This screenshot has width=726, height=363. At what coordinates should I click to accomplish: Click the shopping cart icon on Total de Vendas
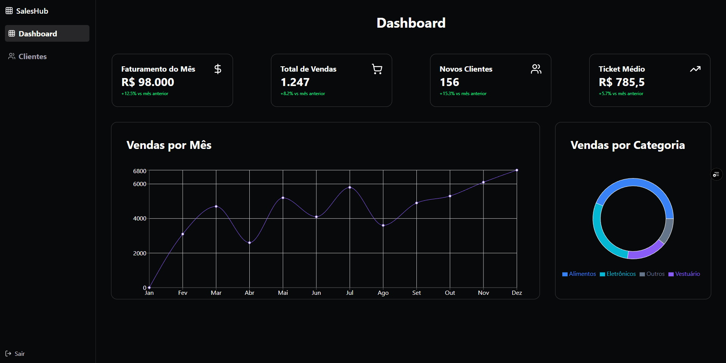377,69
